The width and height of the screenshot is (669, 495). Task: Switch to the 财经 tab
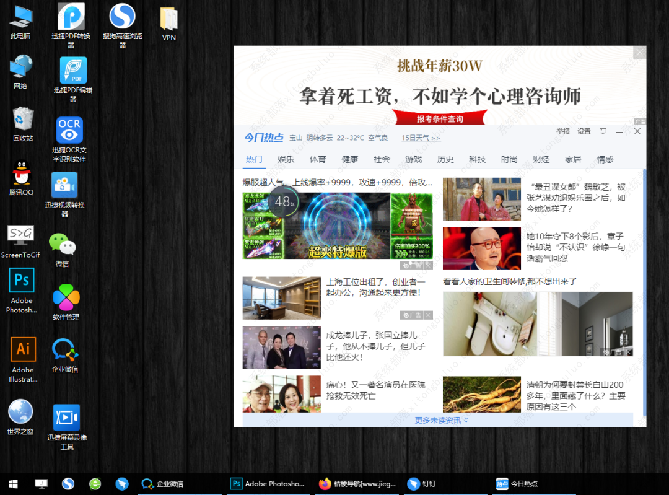click(x=541, y=159)
